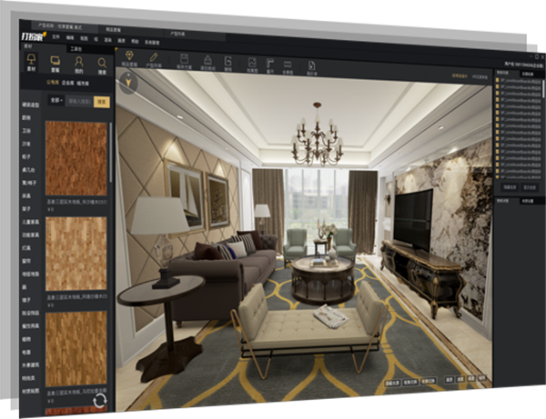546x419 pixels.
Task: Switch to the 公有库 tab
Action: 53,84
